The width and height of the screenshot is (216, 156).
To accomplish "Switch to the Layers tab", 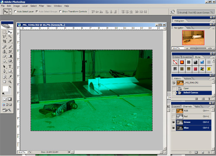I will pos(177,106).
